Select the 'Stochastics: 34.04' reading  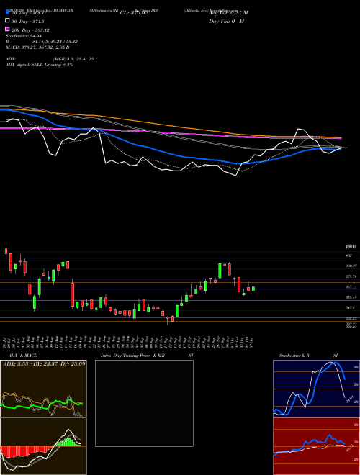pos(22,36)
